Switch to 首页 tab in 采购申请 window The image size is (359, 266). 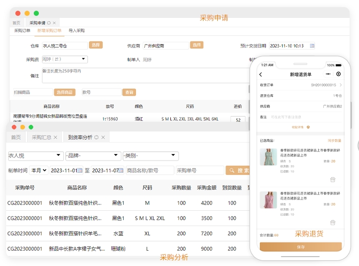pyautogui.click(x=16, y=23)
